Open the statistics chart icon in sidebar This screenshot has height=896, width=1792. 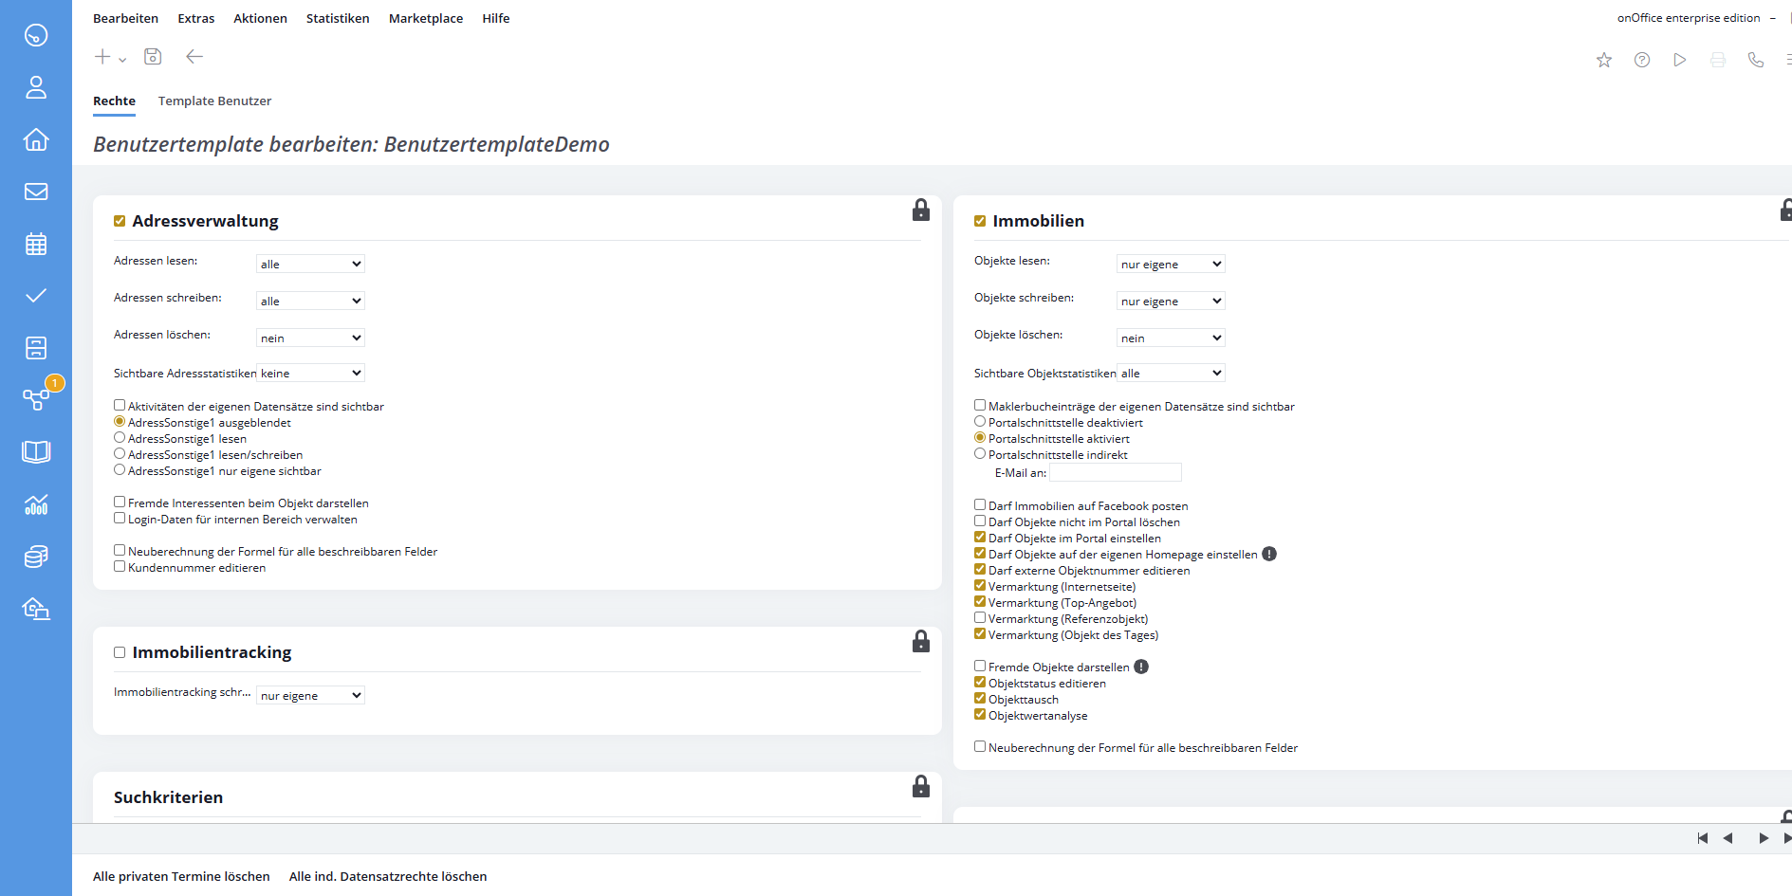click(36, 504)
